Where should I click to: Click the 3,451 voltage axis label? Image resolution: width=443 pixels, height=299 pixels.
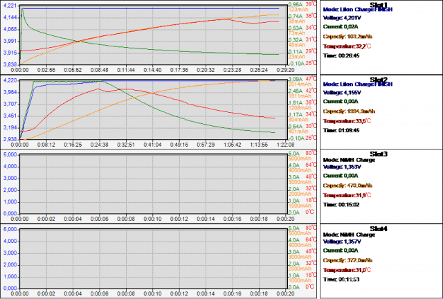10,116
